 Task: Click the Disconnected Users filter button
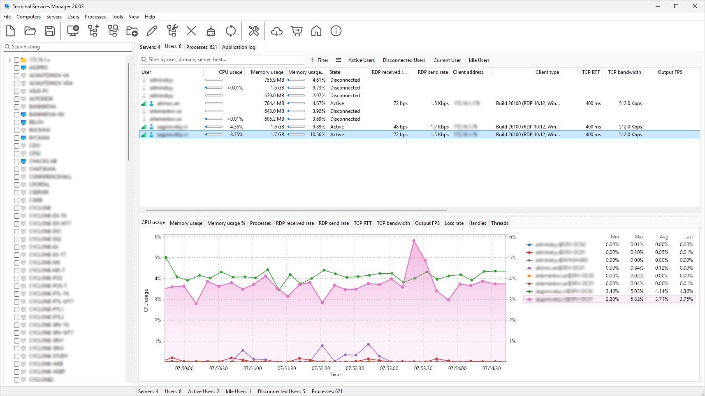404,60
